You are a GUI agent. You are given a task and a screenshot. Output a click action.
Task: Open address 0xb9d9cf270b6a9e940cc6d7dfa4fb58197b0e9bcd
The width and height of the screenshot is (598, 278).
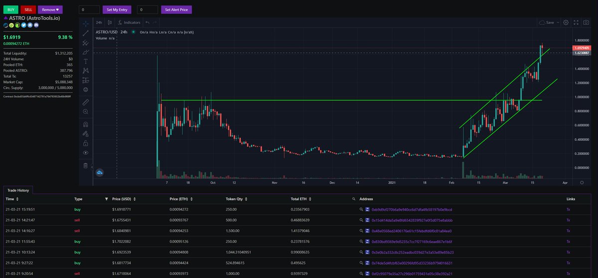click(411, 210)
